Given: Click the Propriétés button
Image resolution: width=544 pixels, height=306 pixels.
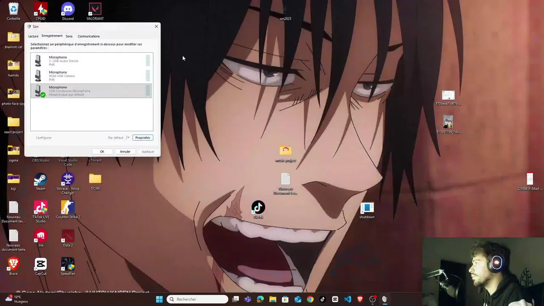Looking at the screenshot, I should [143, 138].
